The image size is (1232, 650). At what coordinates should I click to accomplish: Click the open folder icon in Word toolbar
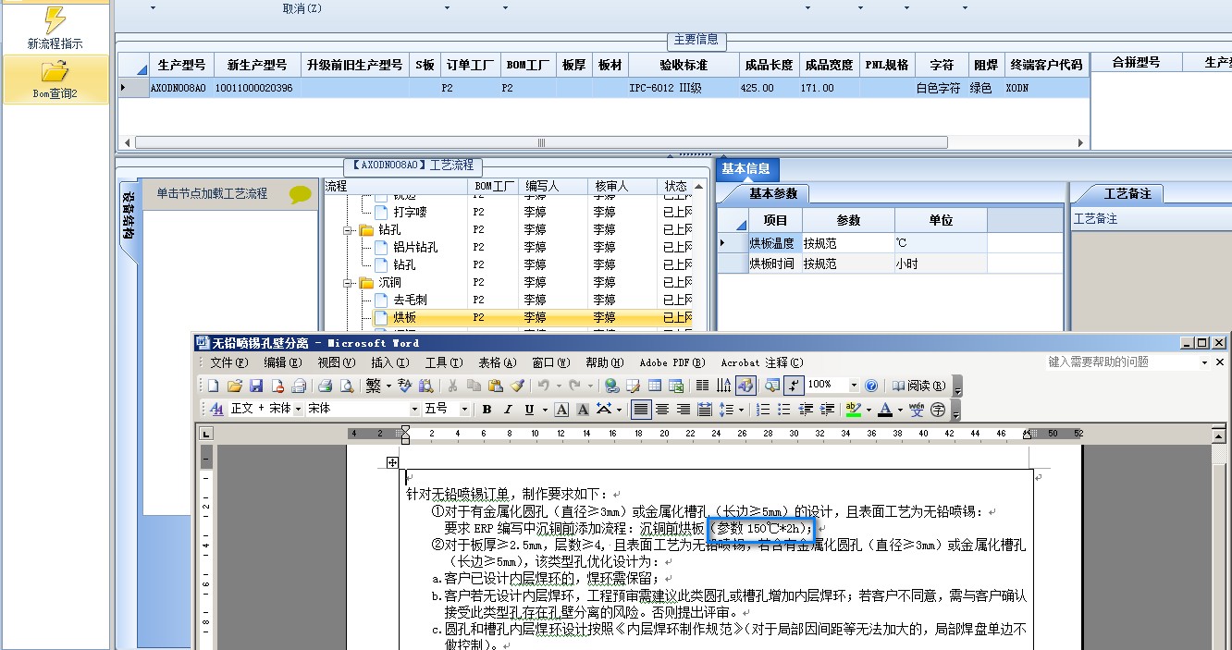(x=235, y=386)
